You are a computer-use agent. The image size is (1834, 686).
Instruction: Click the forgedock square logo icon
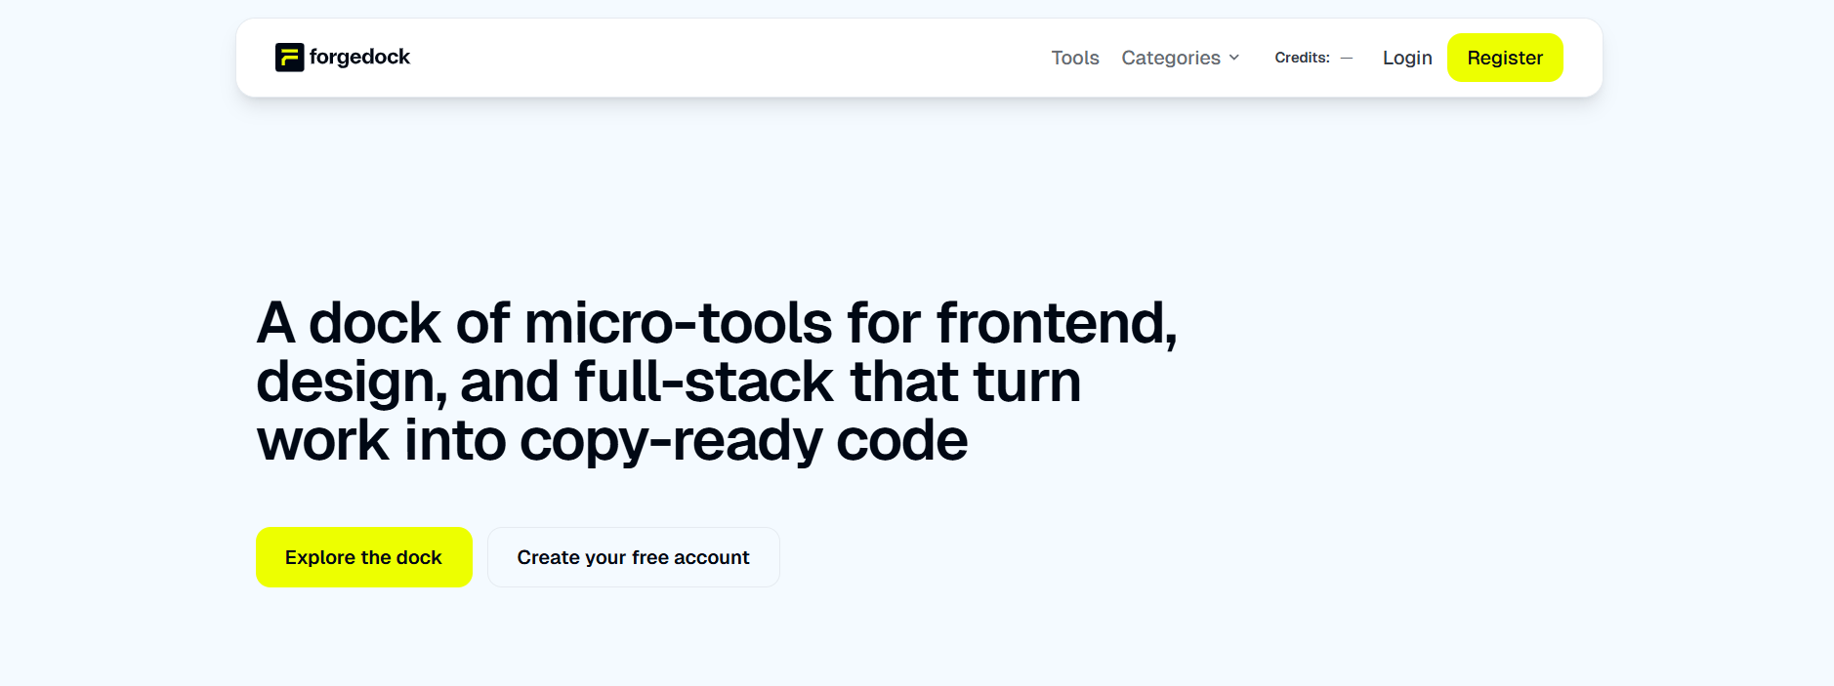click(289, 58)
